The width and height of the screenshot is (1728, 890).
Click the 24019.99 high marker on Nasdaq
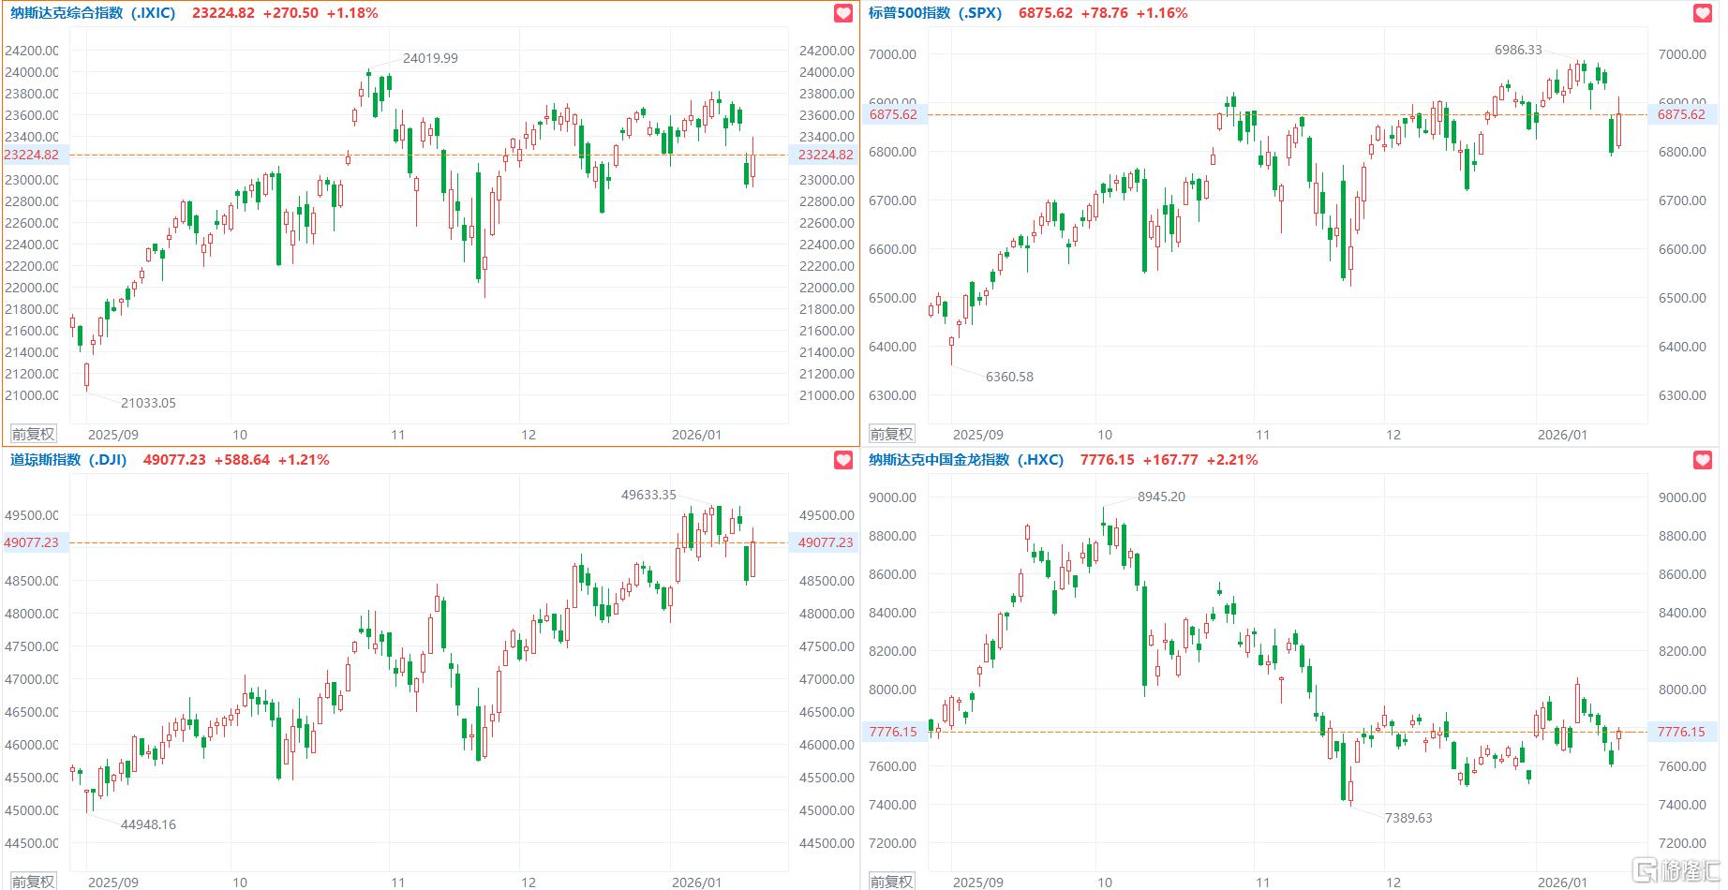430,58
